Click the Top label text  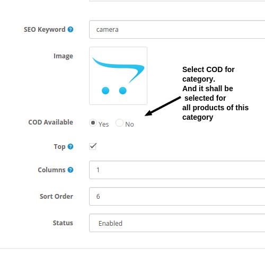pyautogui.click(x=59, y=147)
